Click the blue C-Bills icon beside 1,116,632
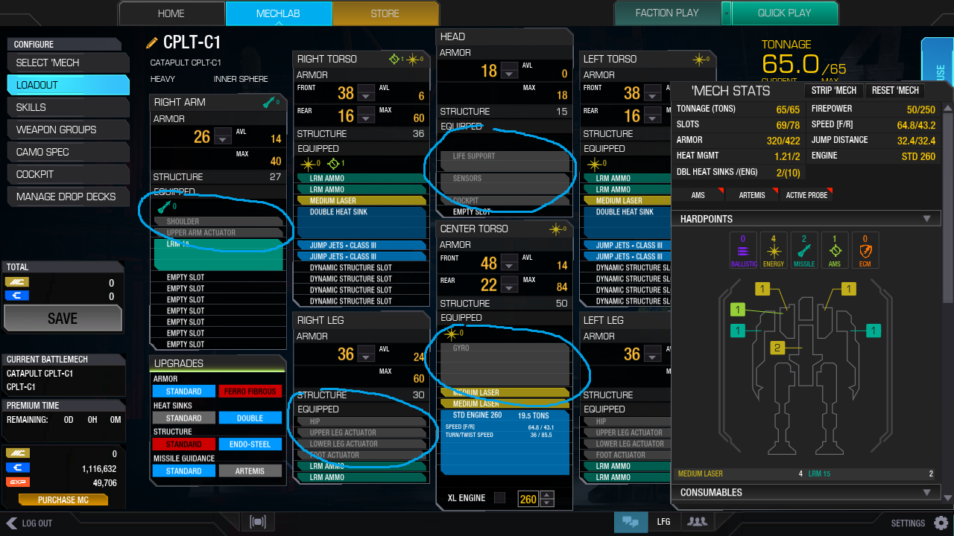This screenshot has height=536, width=954. [x=17, y=468]
